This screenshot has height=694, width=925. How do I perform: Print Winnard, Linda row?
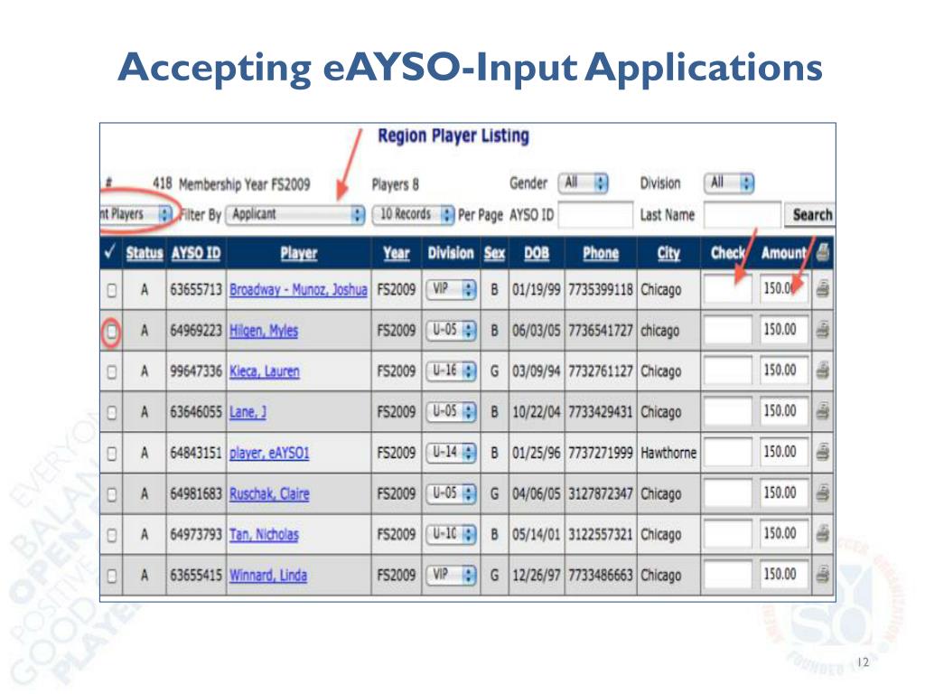click(823, 574)
